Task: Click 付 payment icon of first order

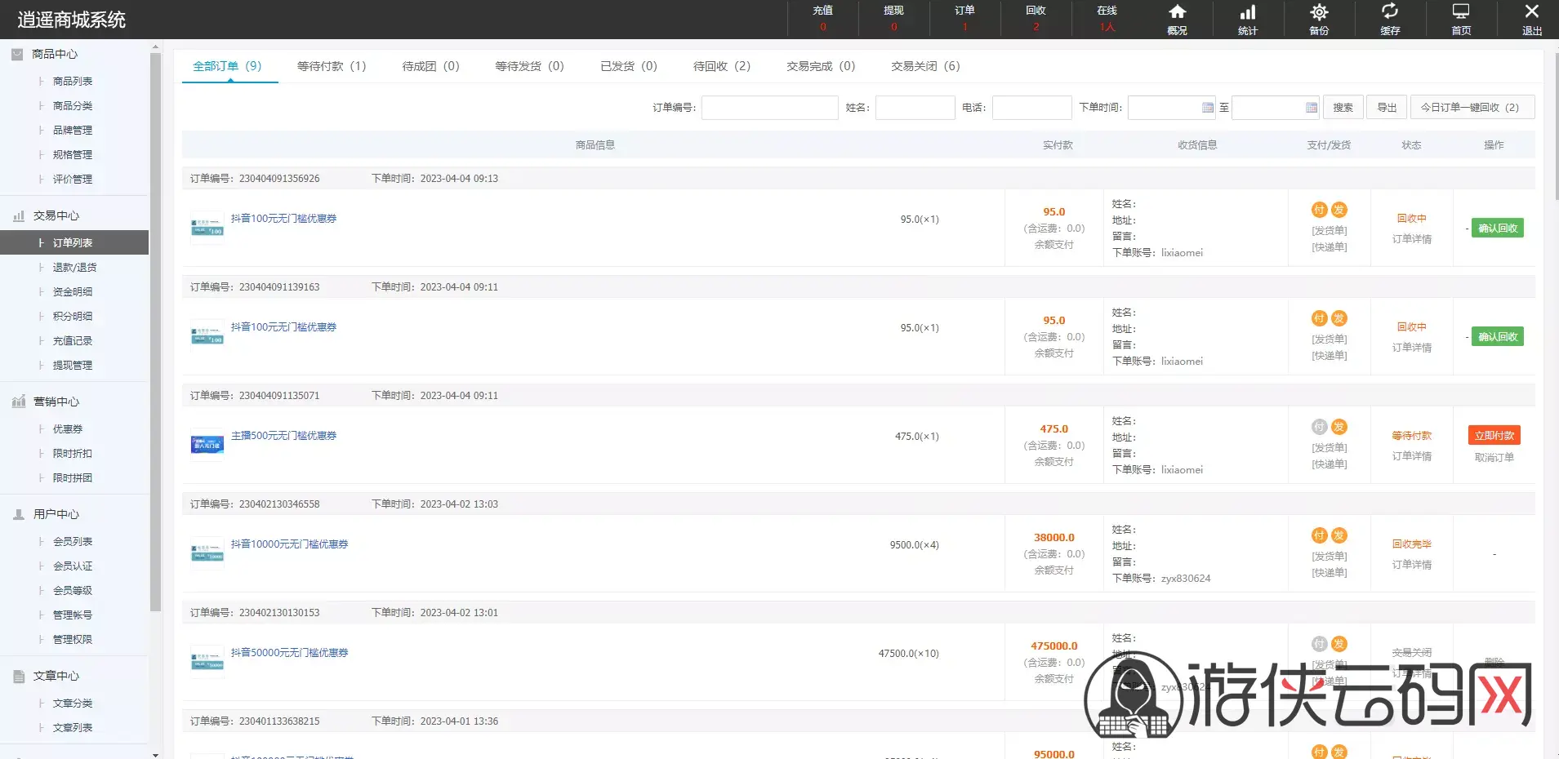Action: (1319, 210)
